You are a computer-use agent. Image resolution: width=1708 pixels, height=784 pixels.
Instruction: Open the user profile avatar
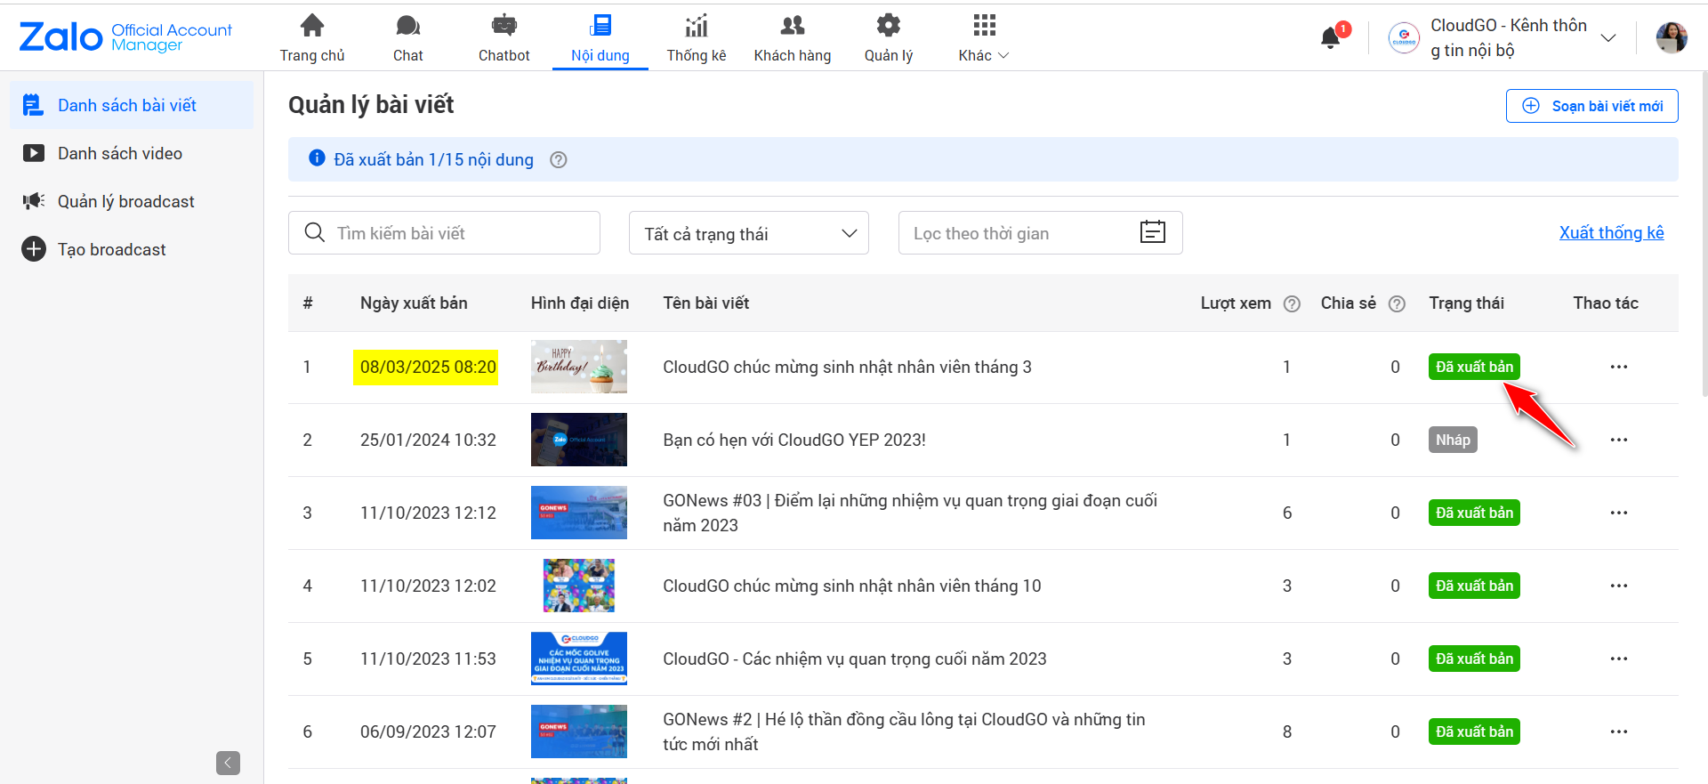click(1672, 37)
